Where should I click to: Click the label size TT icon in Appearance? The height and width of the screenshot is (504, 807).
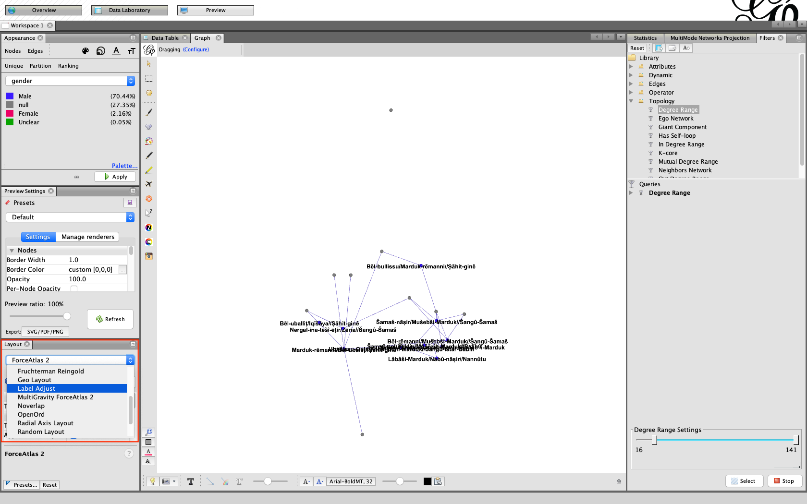coord(132,51)
